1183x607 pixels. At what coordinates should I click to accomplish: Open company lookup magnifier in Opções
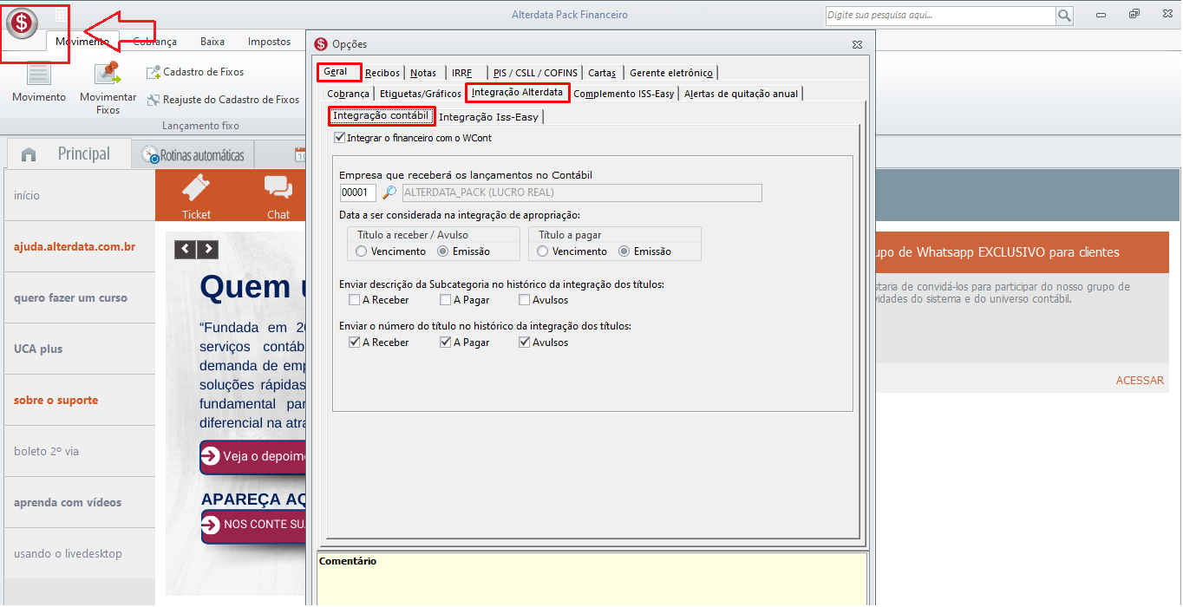tap(389, 193)
